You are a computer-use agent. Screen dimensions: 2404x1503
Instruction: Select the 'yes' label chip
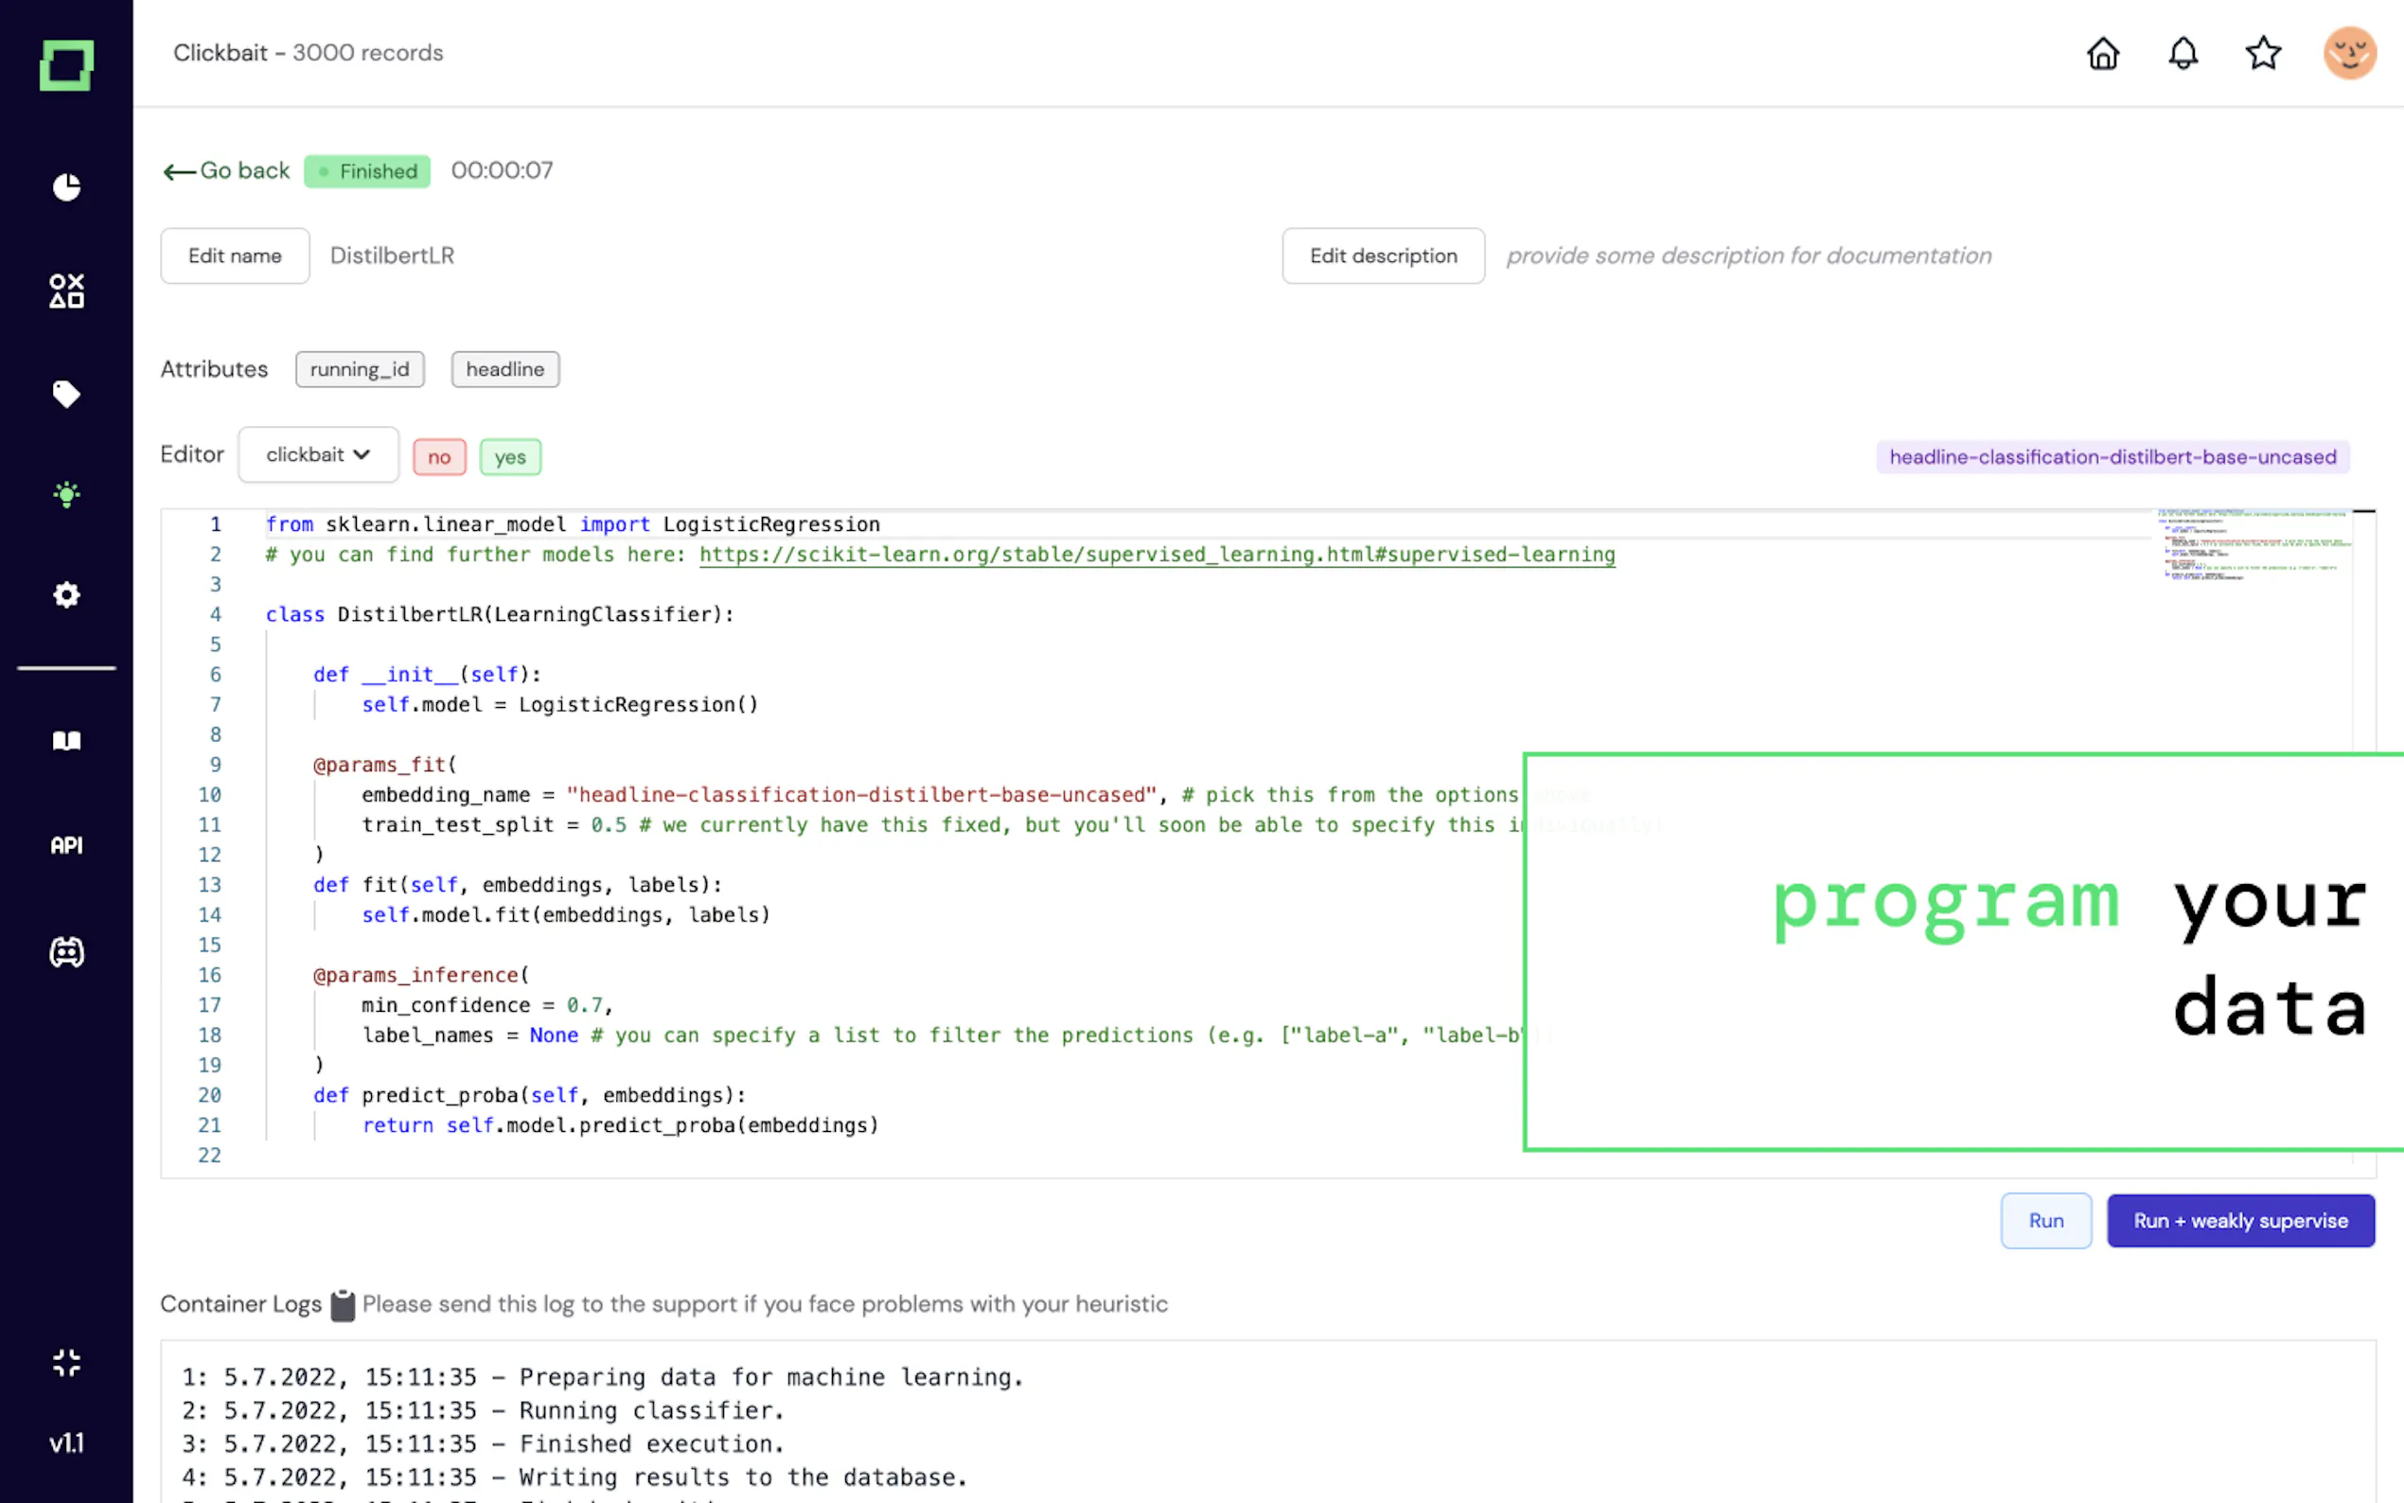tap(510, 457)
